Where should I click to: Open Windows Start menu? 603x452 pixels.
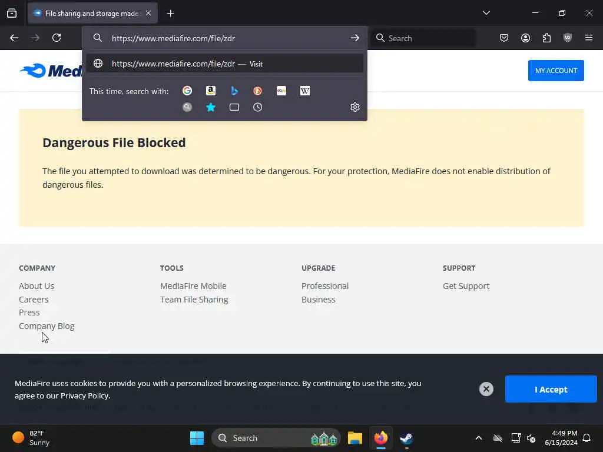[197, 438]
